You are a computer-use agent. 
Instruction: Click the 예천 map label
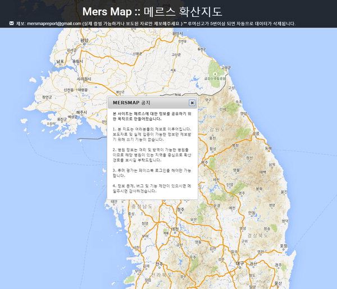232,208
